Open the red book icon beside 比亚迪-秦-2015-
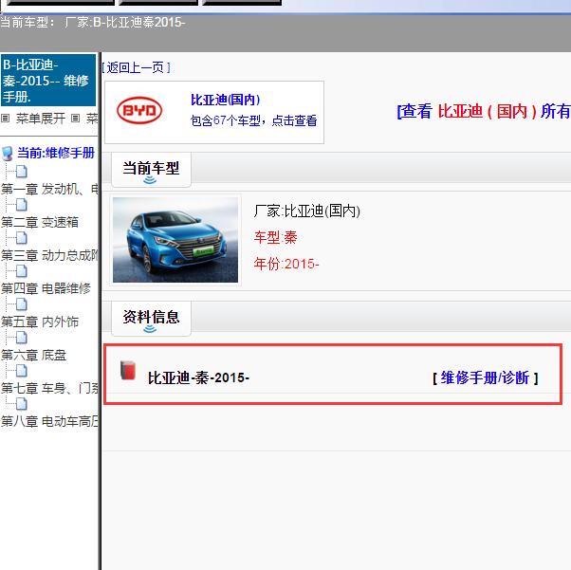 coord(128,371)
